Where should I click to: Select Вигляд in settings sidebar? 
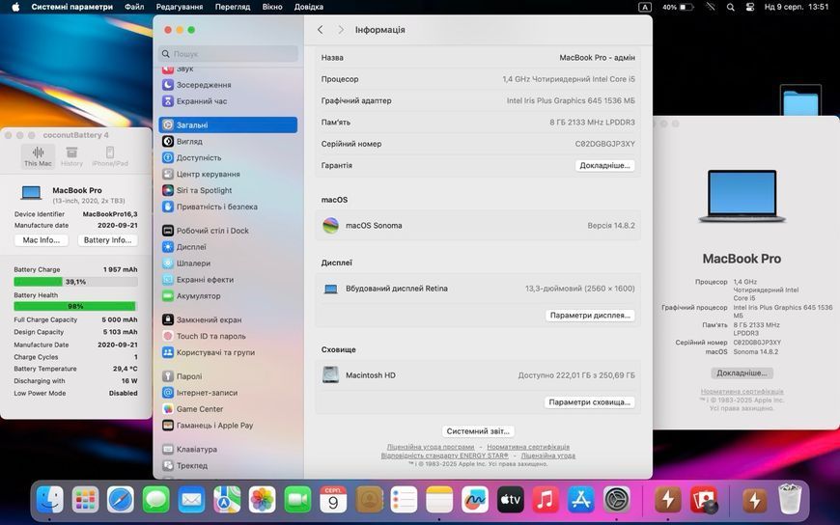coord(228,142)
